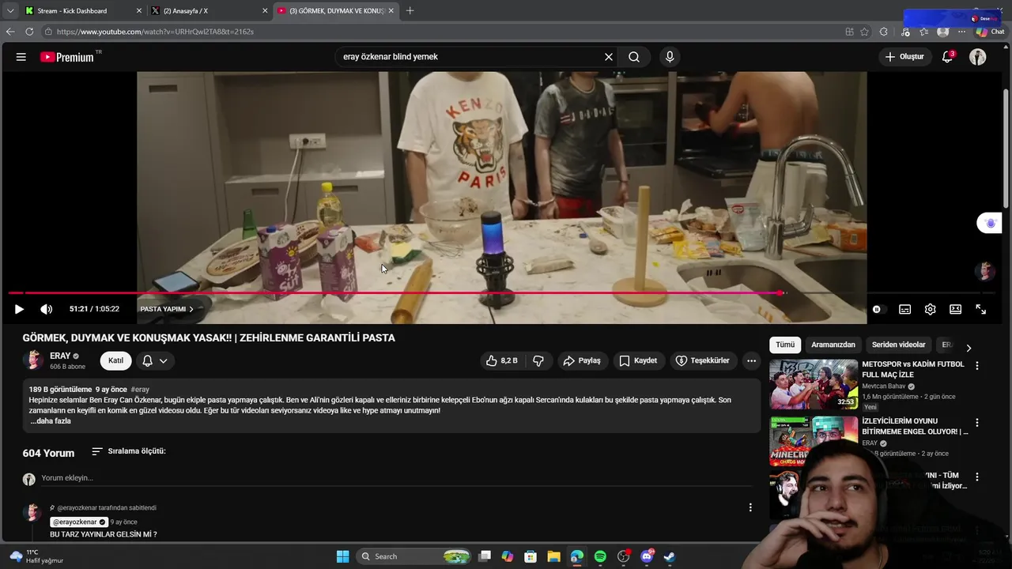The height and width of the screenshot is (569, 1012).
Task: Switch to Stream - Kick Dashboard tab
Action: [x=83, y=11]
